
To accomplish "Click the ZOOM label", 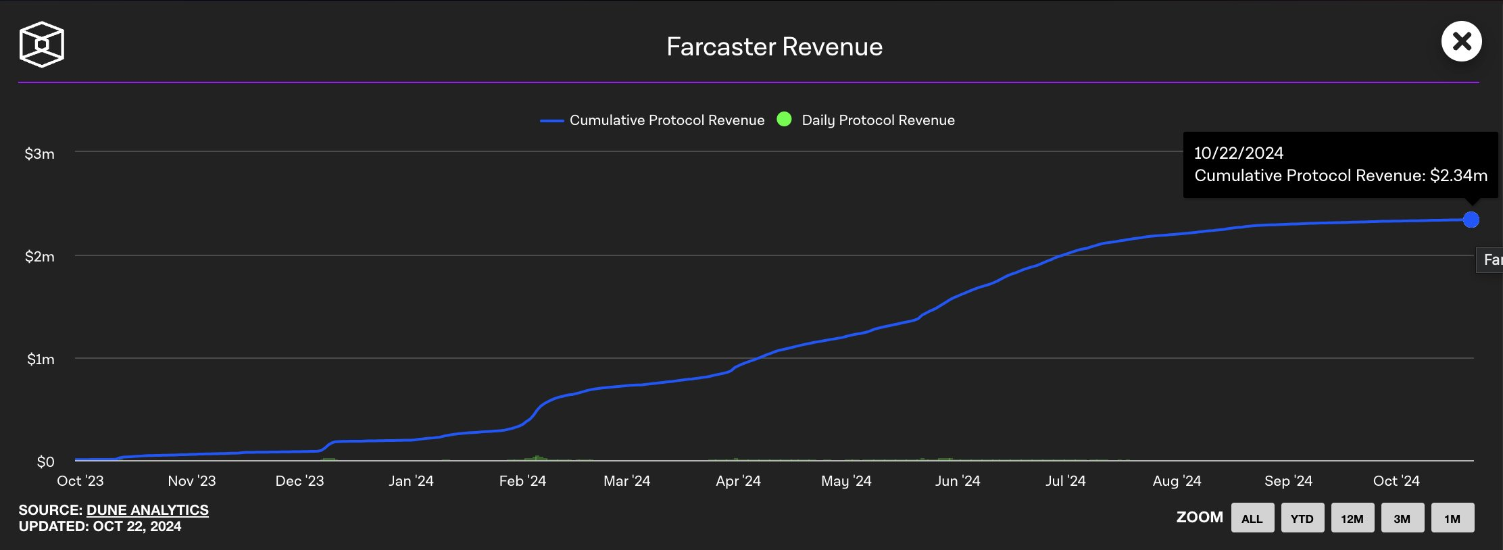I will pos(1200,518).
